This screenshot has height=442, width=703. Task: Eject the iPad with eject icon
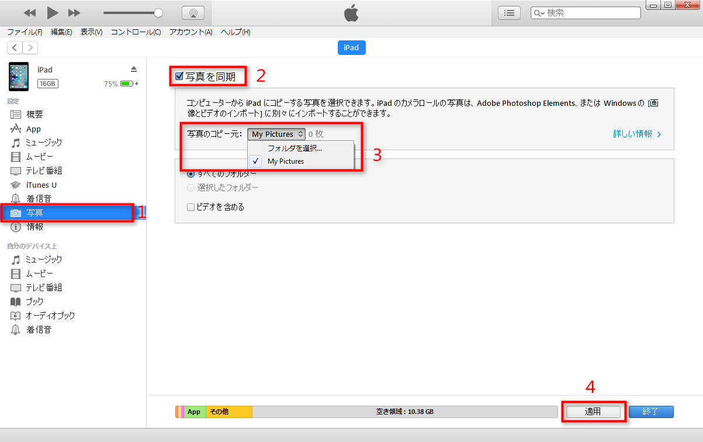coord(134,69)
